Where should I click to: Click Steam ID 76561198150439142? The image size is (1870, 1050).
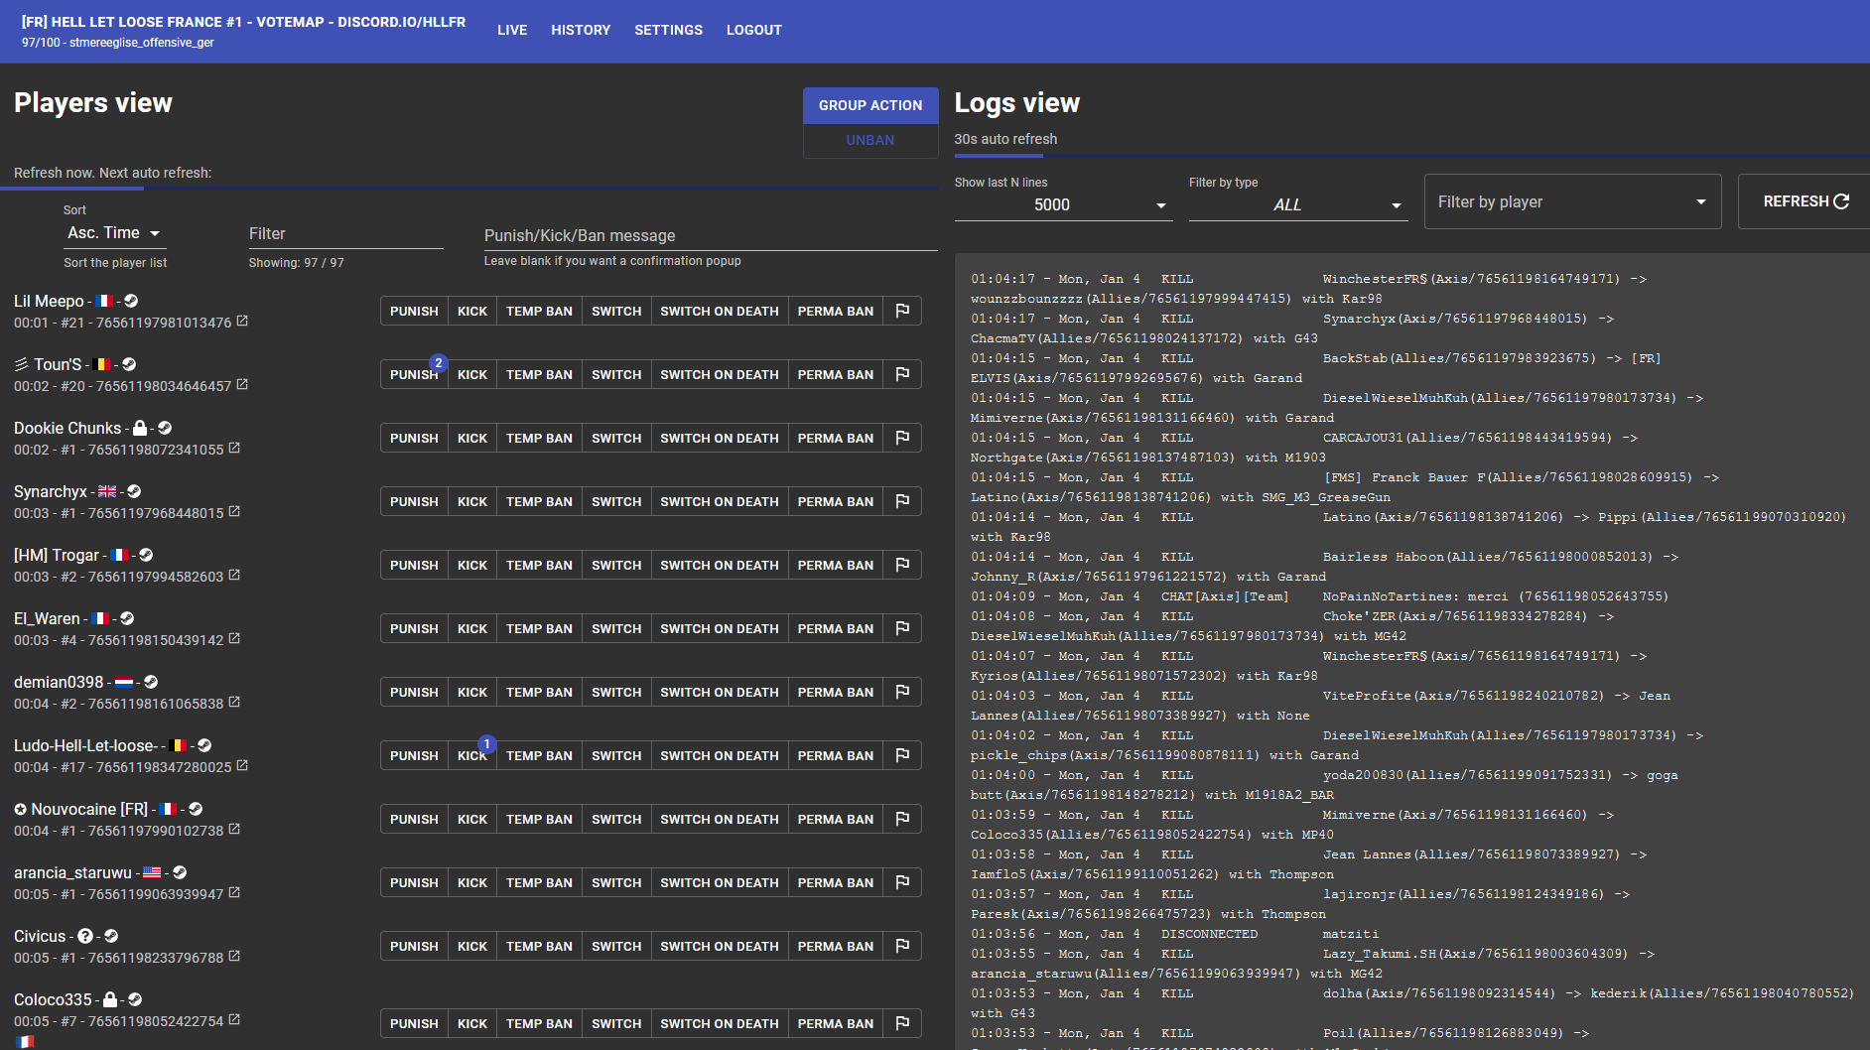pos(156,640)
